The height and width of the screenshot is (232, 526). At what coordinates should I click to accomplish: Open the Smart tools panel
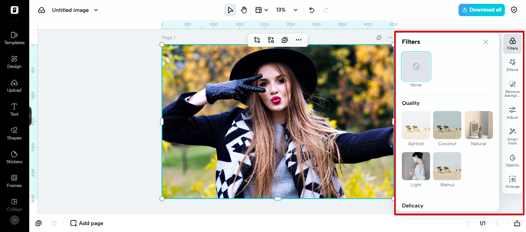point(512,136)
